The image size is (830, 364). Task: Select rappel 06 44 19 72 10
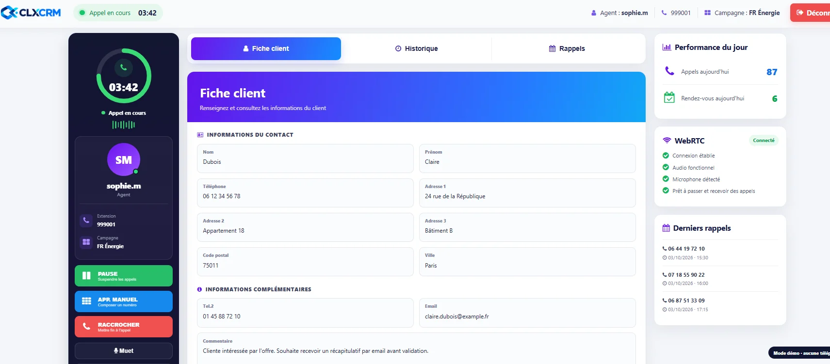(720, 253)
